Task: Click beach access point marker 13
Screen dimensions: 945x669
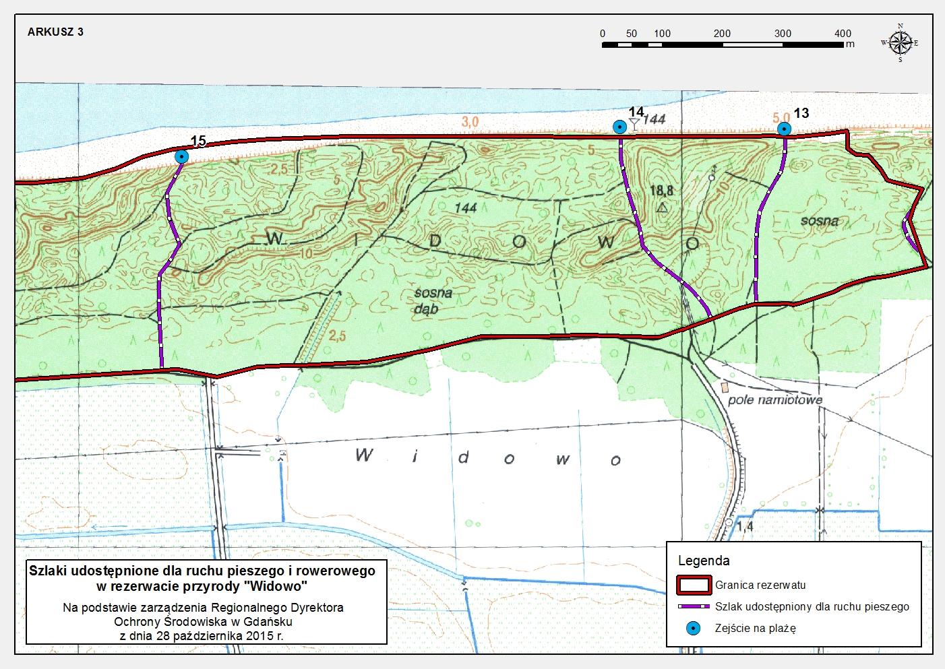Action: pos(784,129)
